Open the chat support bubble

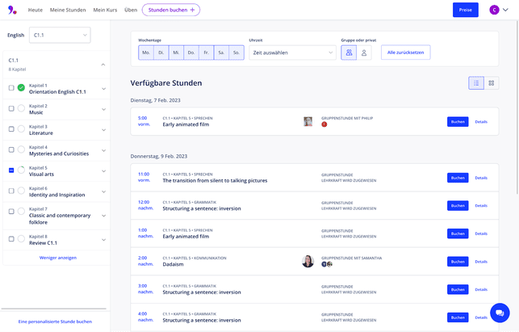pyautogui.click(x=500, y=313)
